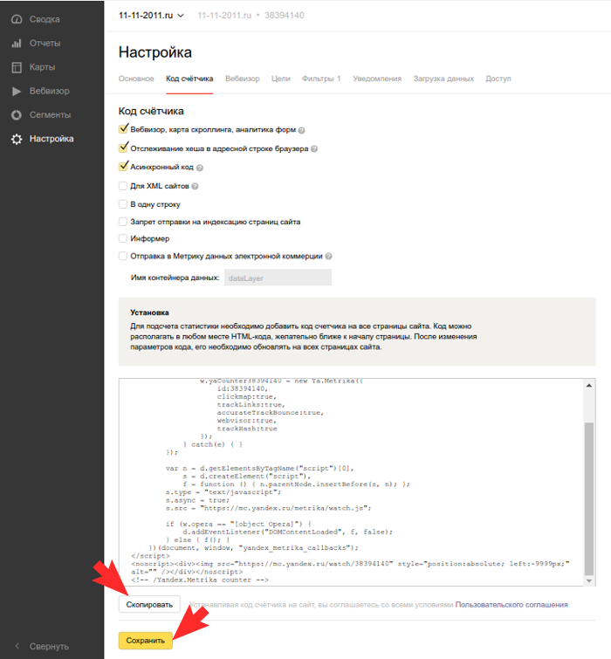Open the Цели tab

pos(281,79)
